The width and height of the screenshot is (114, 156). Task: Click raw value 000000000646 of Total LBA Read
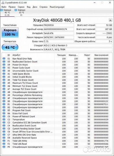(101, 144)
